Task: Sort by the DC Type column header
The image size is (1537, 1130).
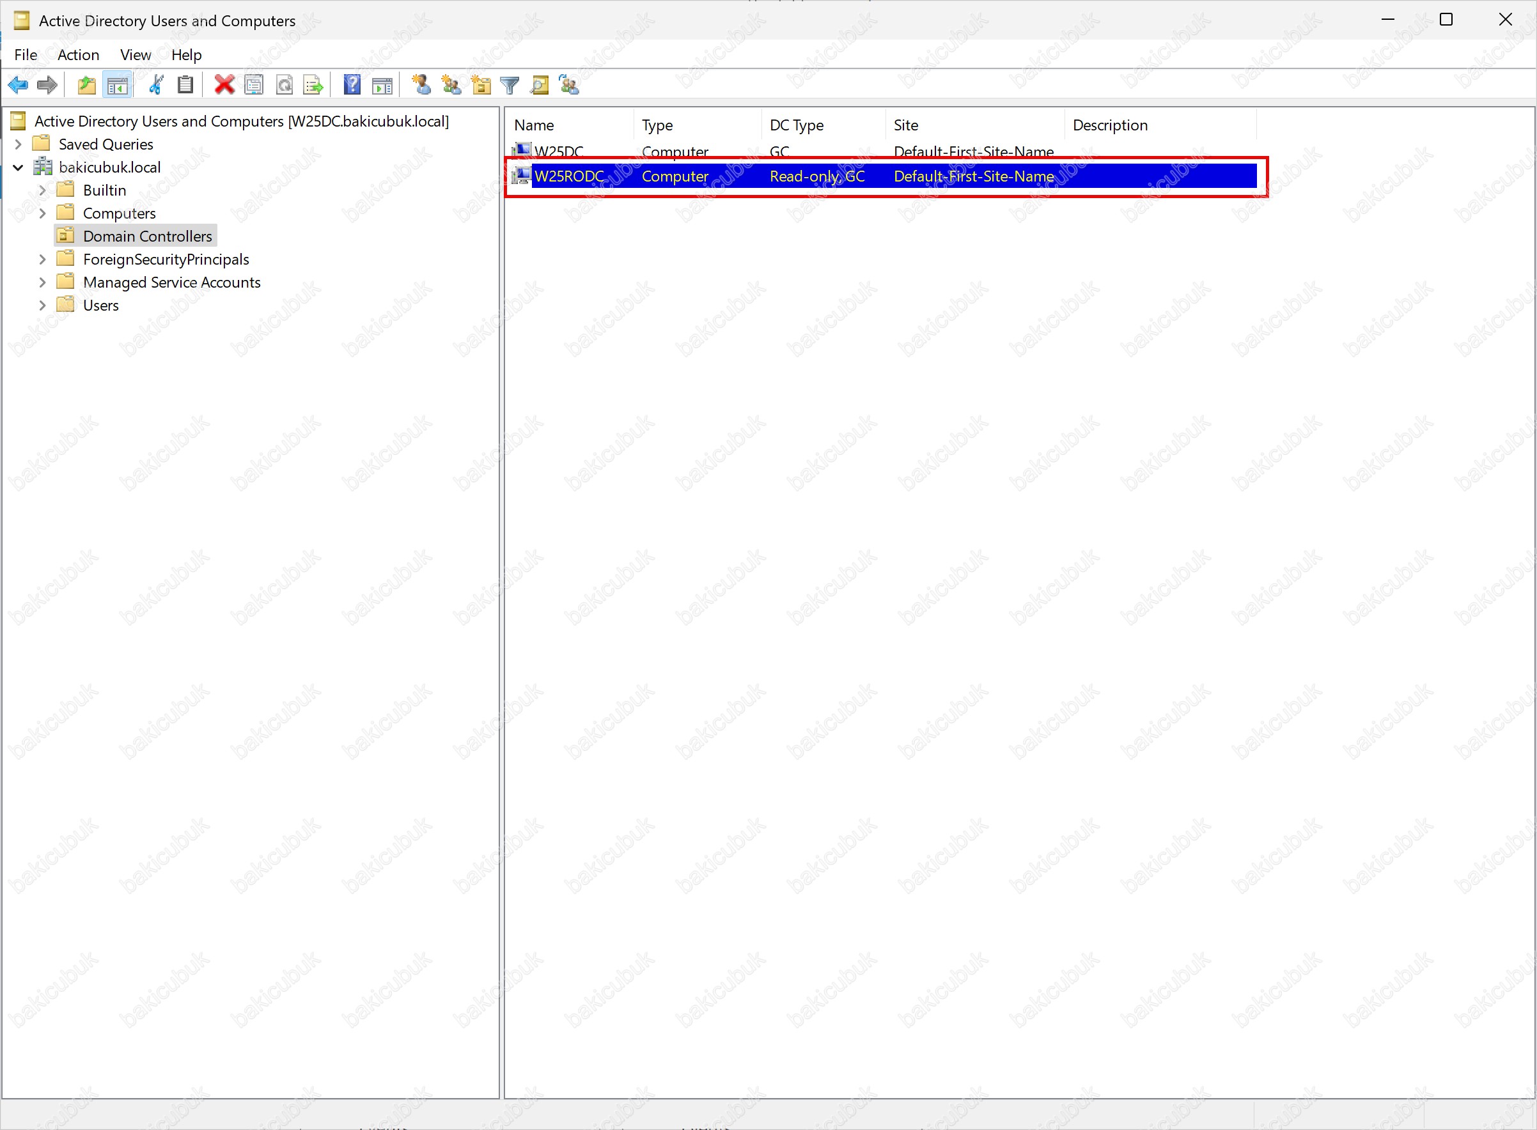Action: coord(824,125)
